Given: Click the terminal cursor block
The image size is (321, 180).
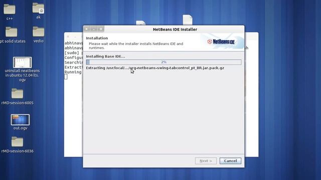Looking at the screenshot, I should (x=66, y=76).
